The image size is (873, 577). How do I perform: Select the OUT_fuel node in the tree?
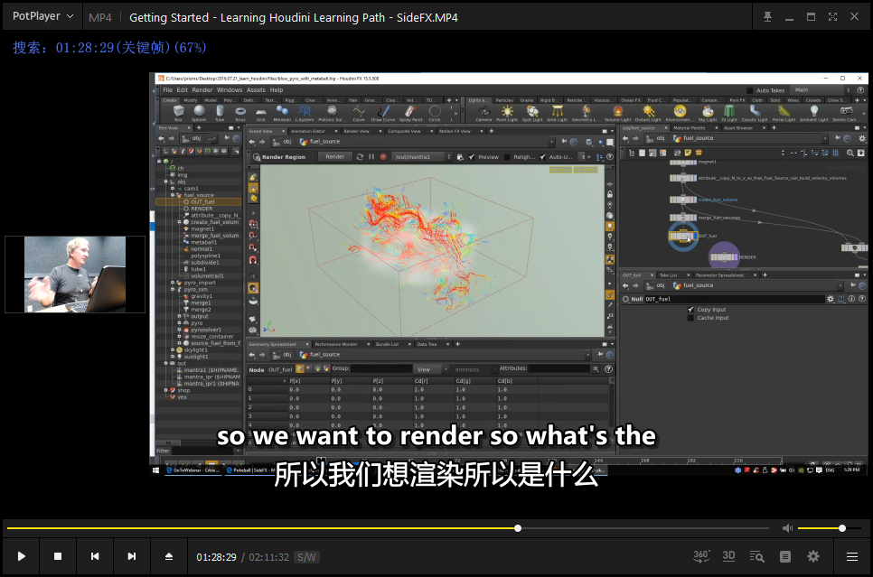[x=202, y=202]
